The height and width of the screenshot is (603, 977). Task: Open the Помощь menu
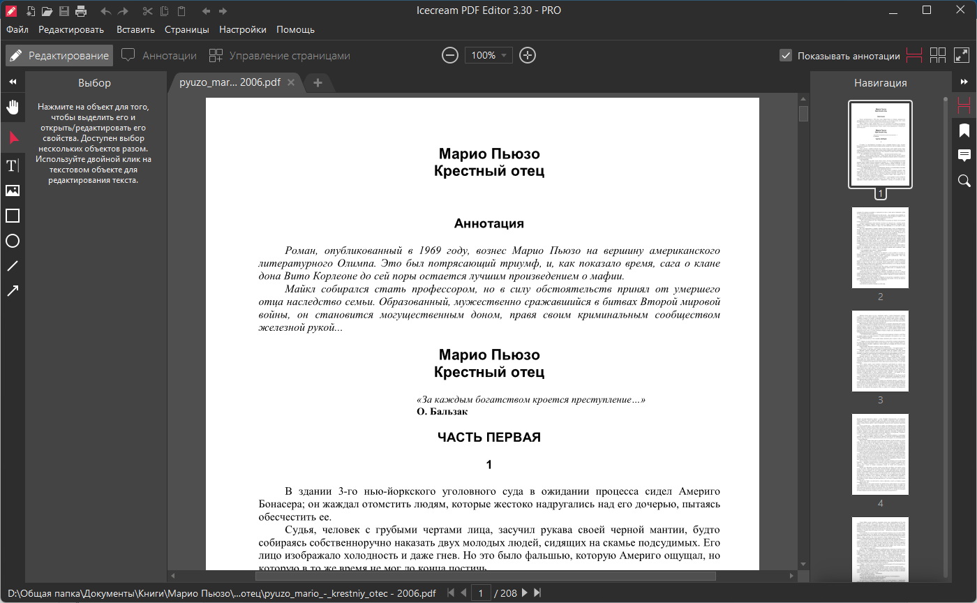coord(295,30)
